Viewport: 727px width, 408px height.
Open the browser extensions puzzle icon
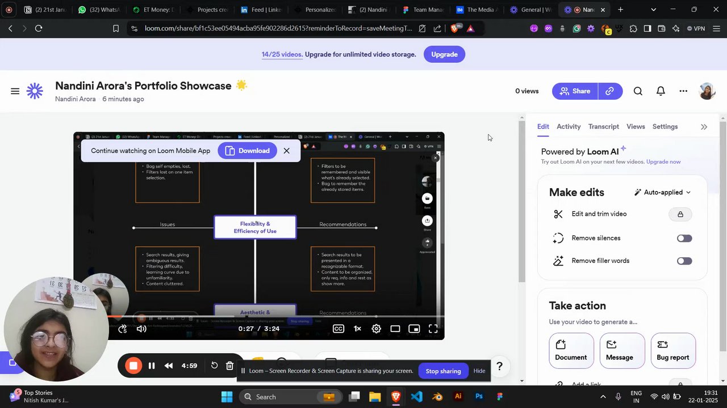[633, 28]
